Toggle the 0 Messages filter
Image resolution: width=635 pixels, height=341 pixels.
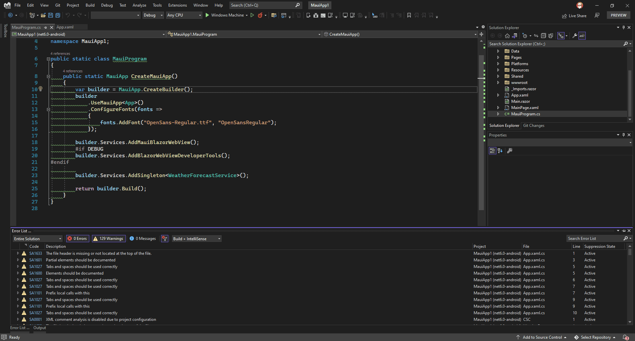click(143, 239)
